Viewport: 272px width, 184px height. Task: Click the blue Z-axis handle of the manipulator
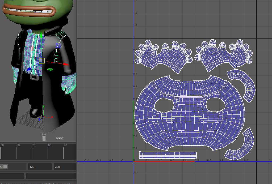click(29, 69)
